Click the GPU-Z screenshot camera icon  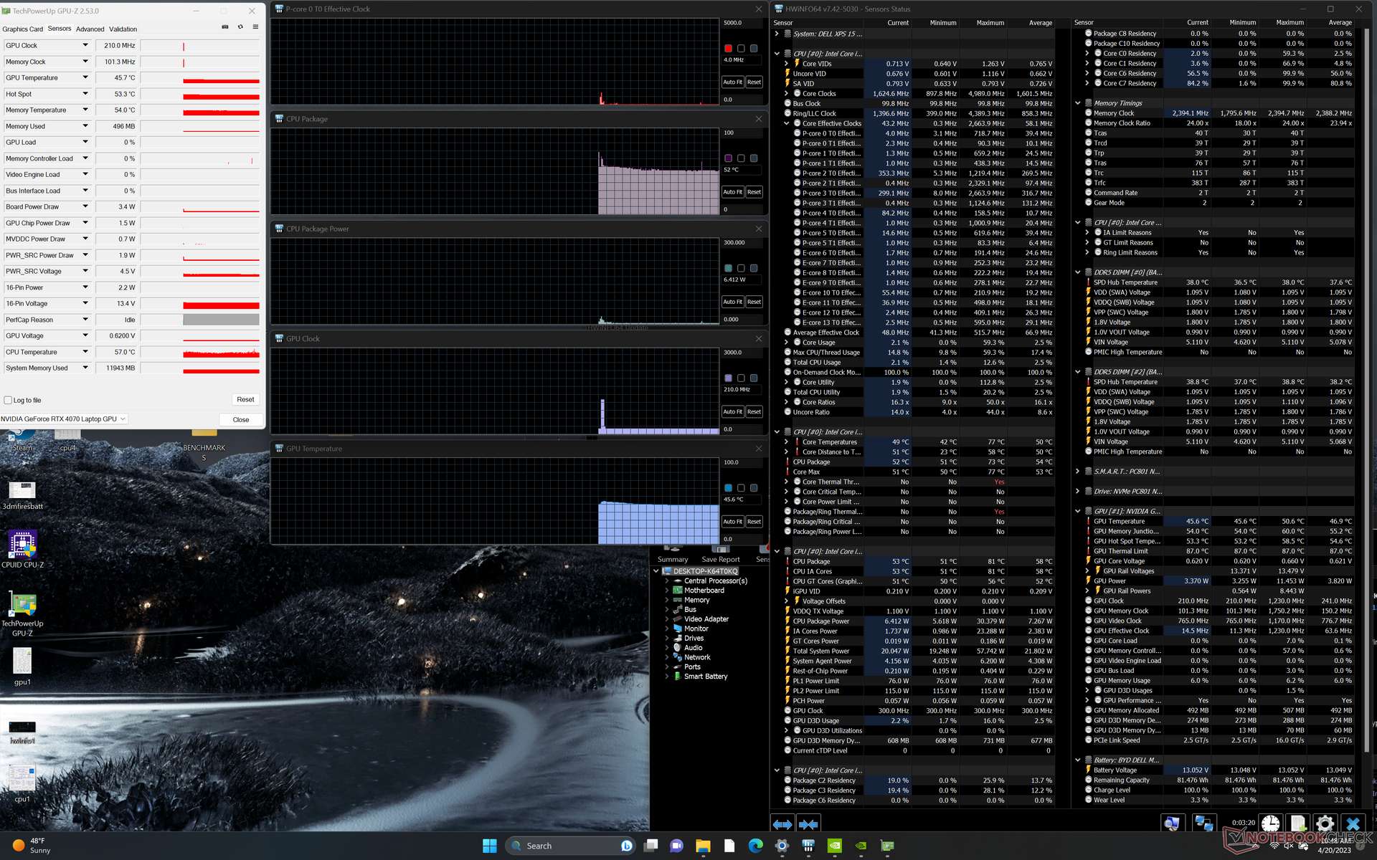(225, 27)
